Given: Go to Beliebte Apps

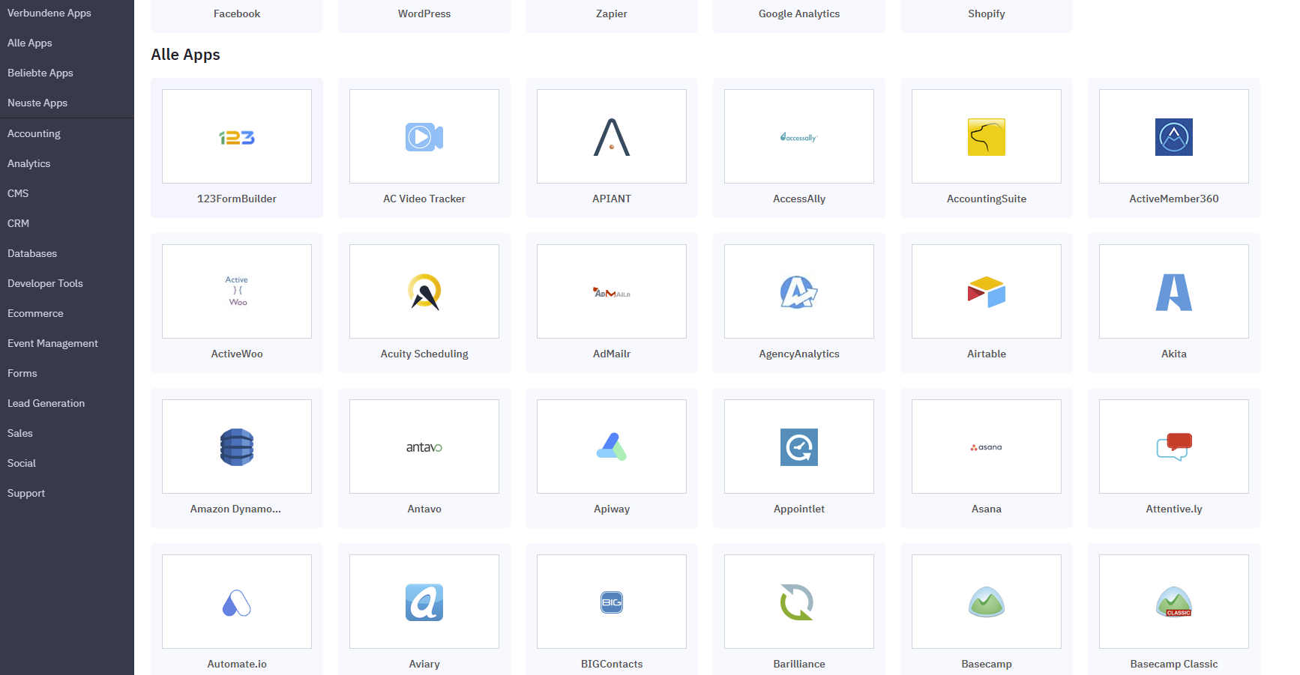Looking at the screenshot, I should [40, 73].
